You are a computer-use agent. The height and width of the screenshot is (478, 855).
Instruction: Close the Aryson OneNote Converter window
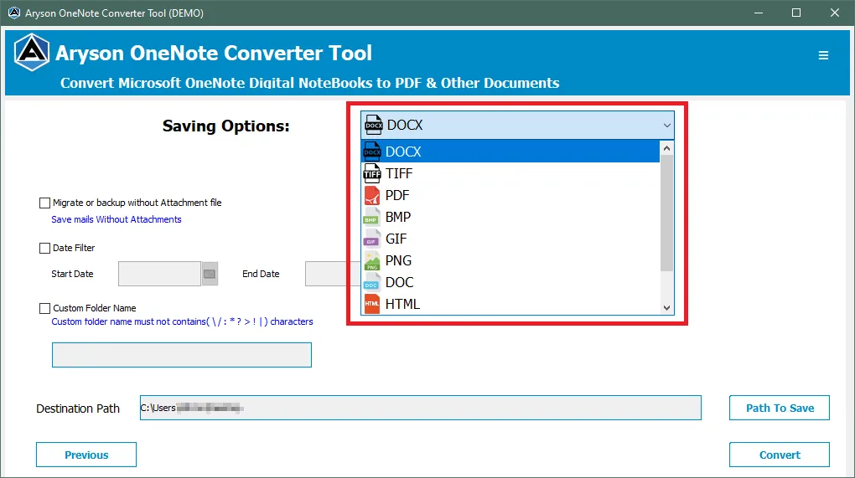click(x=834, y=13)
